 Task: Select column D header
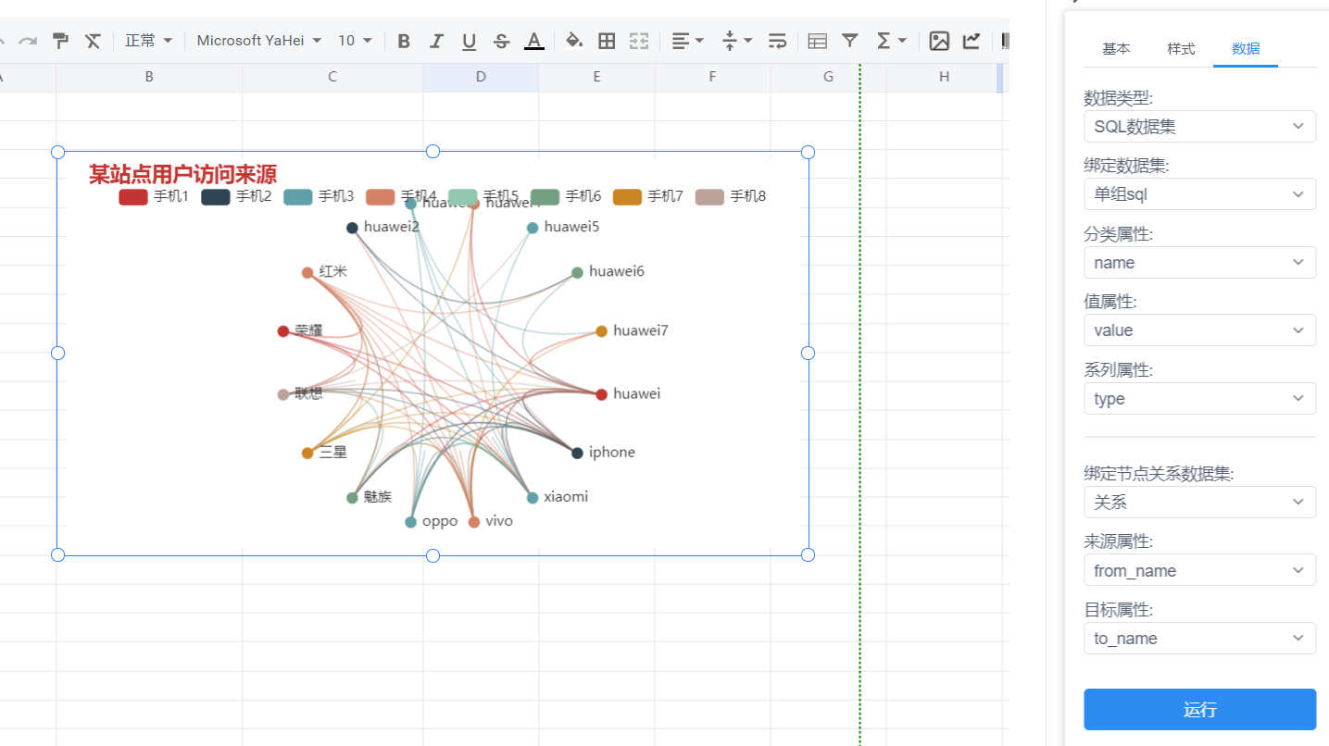pyautogui.click(x=481, y=78)
